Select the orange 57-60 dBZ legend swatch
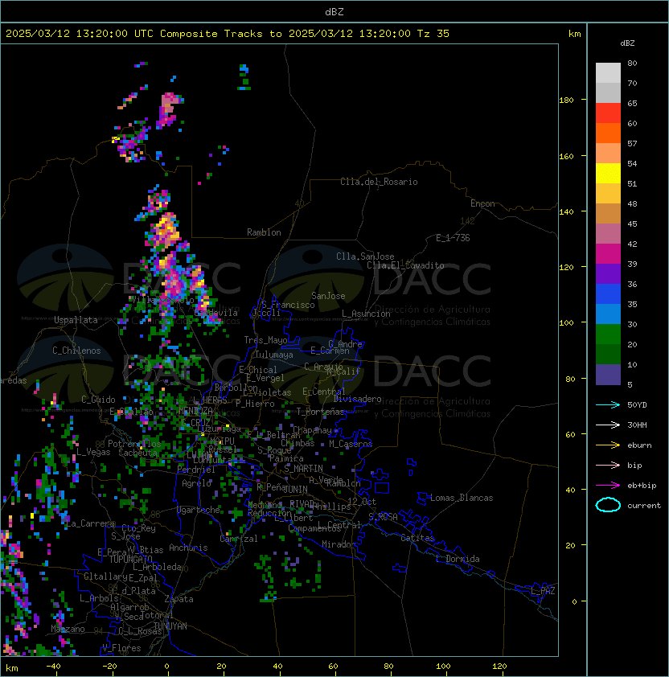Image resolution: width=669 pixels, height=677 pixels. pos(608,133)
